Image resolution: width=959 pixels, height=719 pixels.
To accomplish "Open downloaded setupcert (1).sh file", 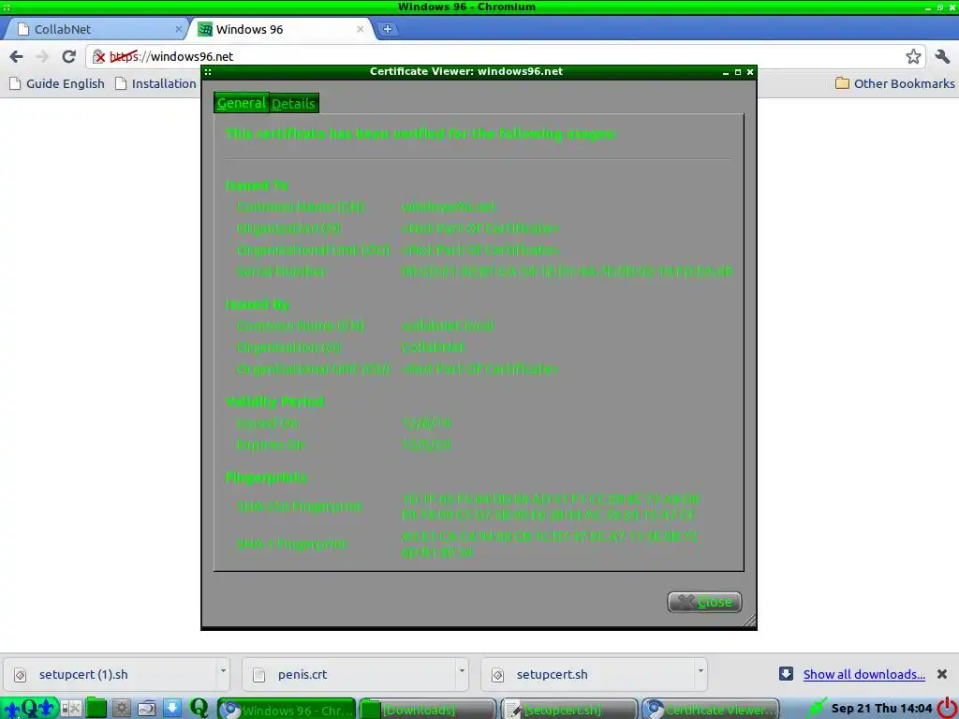I will click(111, 674).
